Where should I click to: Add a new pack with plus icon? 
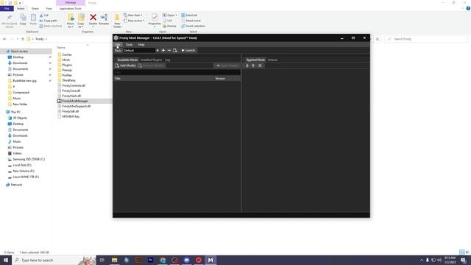163,51
